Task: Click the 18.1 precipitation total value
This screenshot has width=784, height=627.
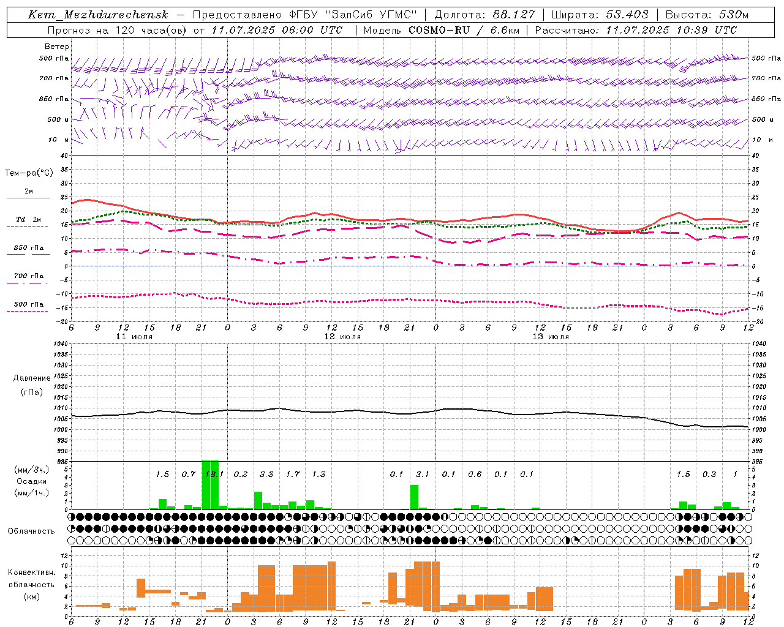Action: (214, 474)
